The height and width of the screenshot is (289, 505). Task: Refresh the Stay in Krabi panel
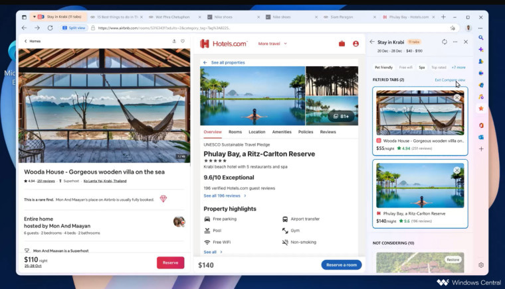[445, 42]
